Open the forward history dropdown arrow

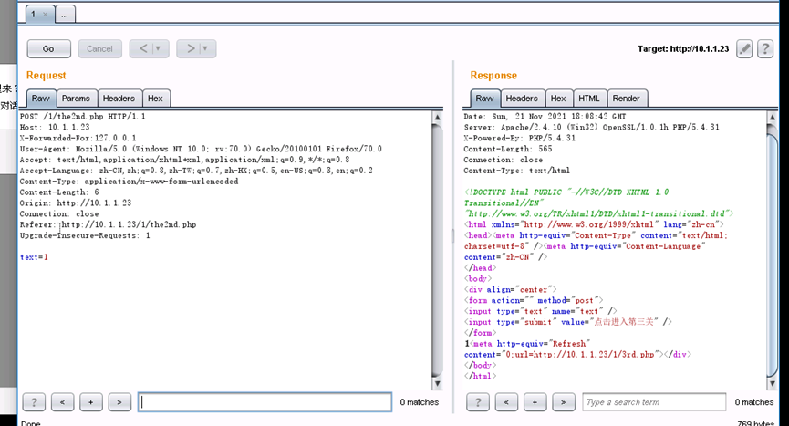point(205,48)
